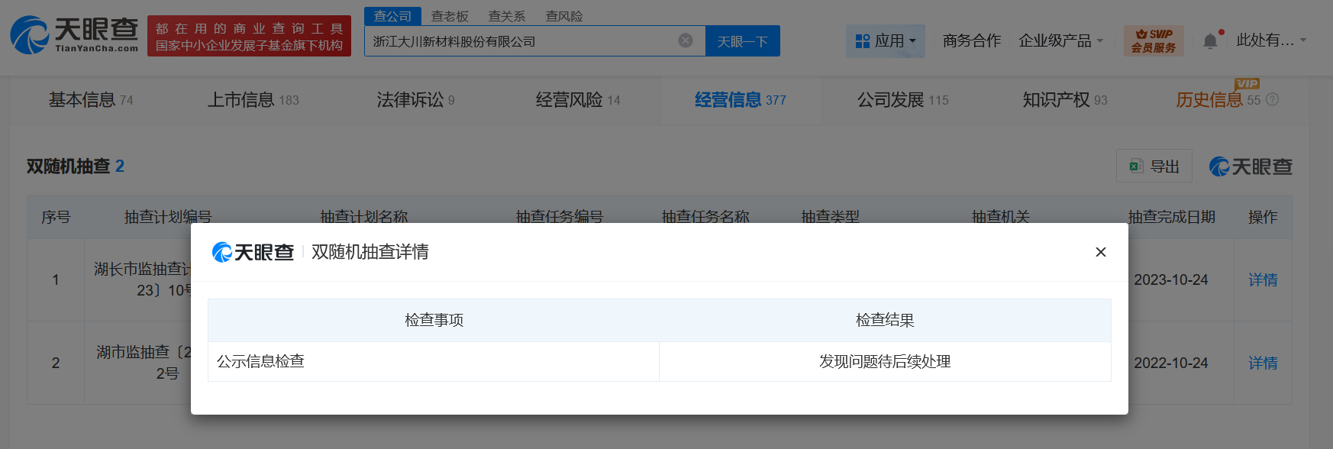Click the 天眼一下 search button
1333x449 pixels.
pos(742,41)
